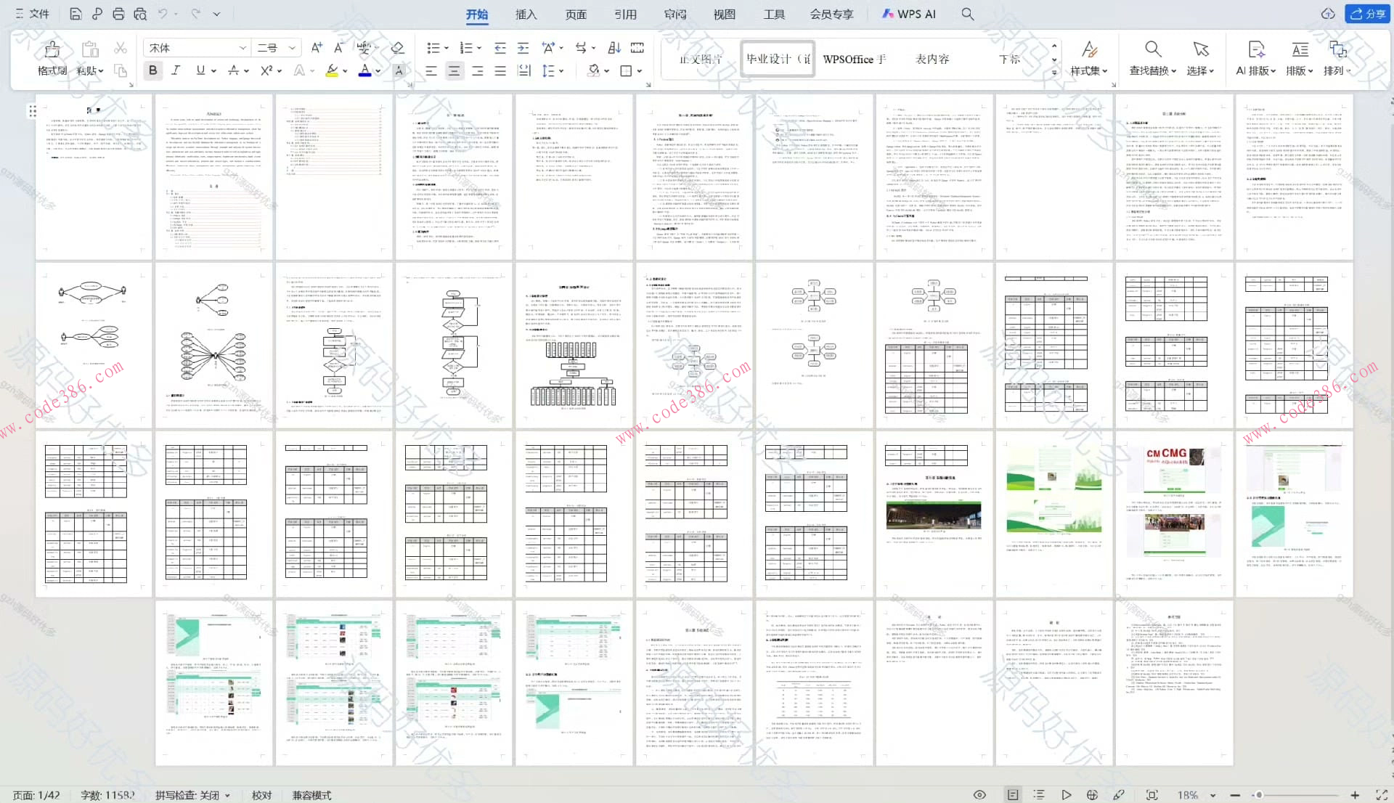Click the zoom slider handle
The width and height of the screenshot is (1394, 803).
coord(1259,795)
